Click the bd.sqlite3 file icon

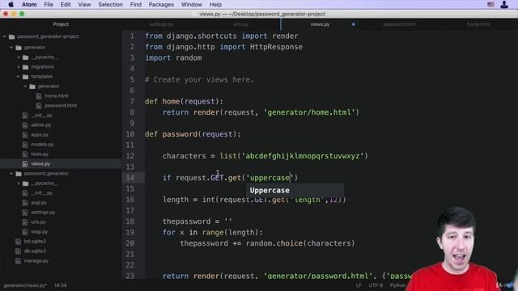(18, 242)
